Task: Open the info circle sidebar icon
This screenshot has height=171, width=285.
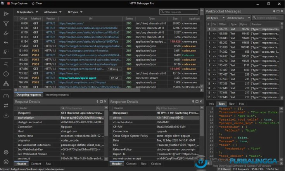Action: pos(6,74)
